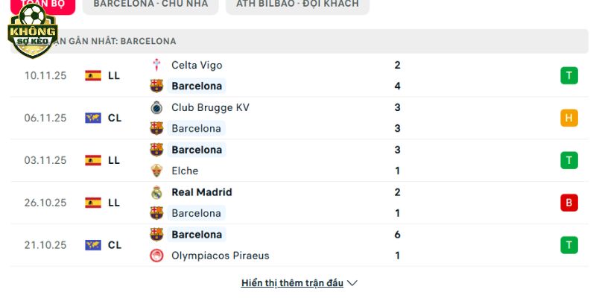The height and width of the screenshot is (298, 596).
Task: Expand with the Hiển thị thêm trận đấu chevron
Action: click(x=352, y=283)
